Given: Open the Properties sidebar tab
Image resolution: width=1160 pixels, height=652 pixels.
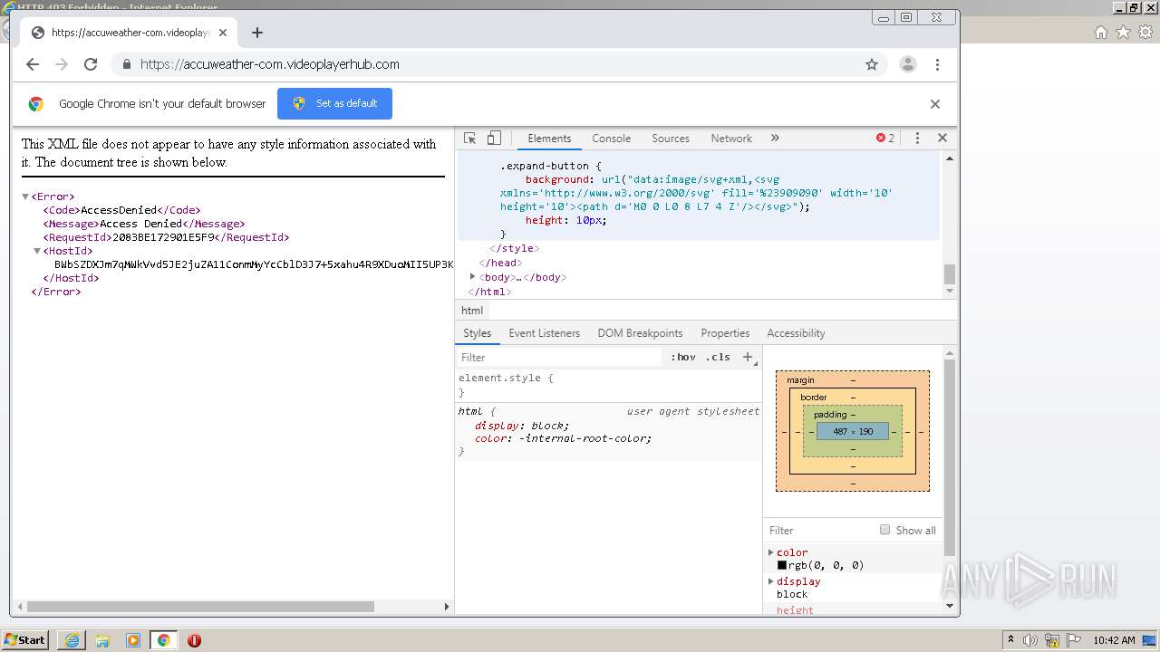Looking at the screenshot, I should [x=725, y=333].
